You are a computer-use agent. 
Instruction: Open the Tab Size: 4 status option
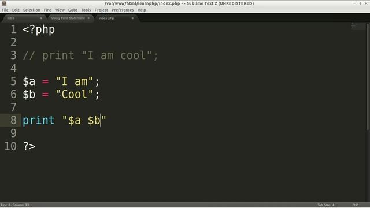(326, 205)
